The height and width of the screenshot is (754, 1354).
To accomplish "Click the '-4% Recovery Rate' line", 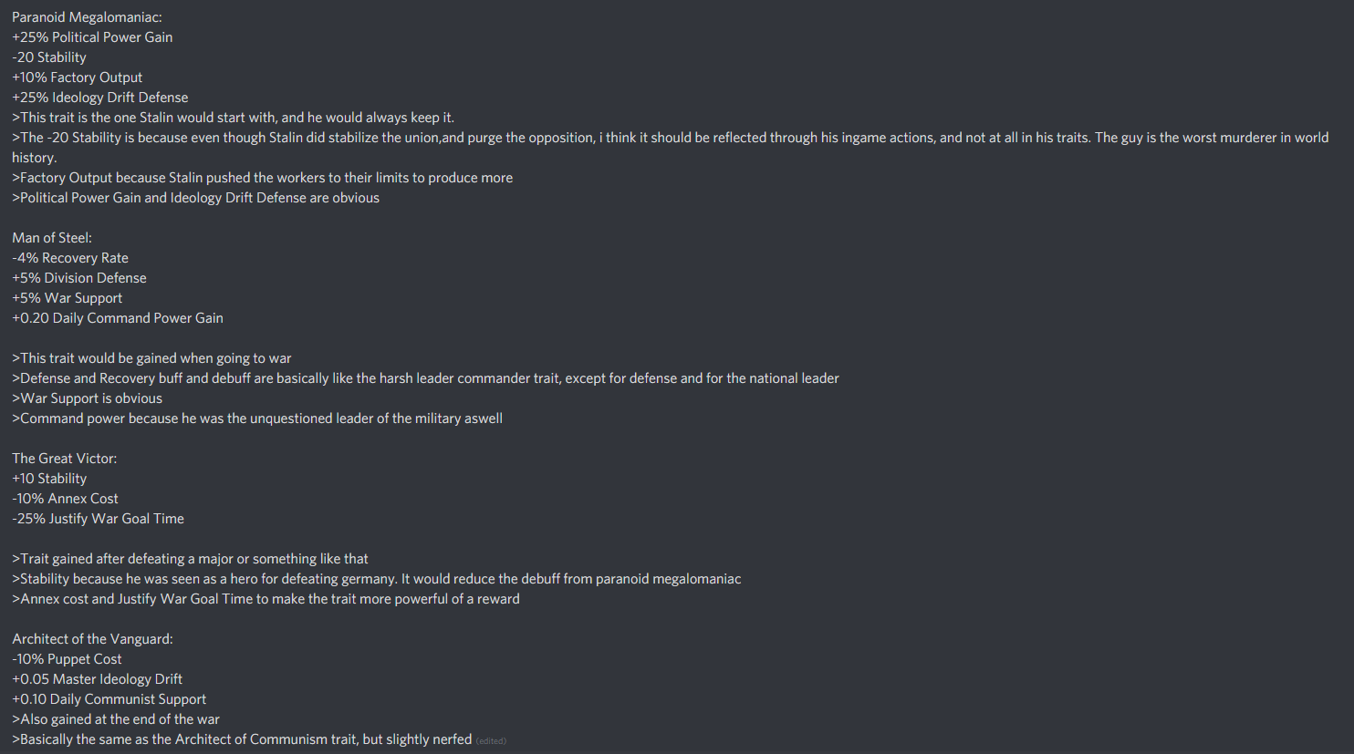I will click(x=70, y=258).
